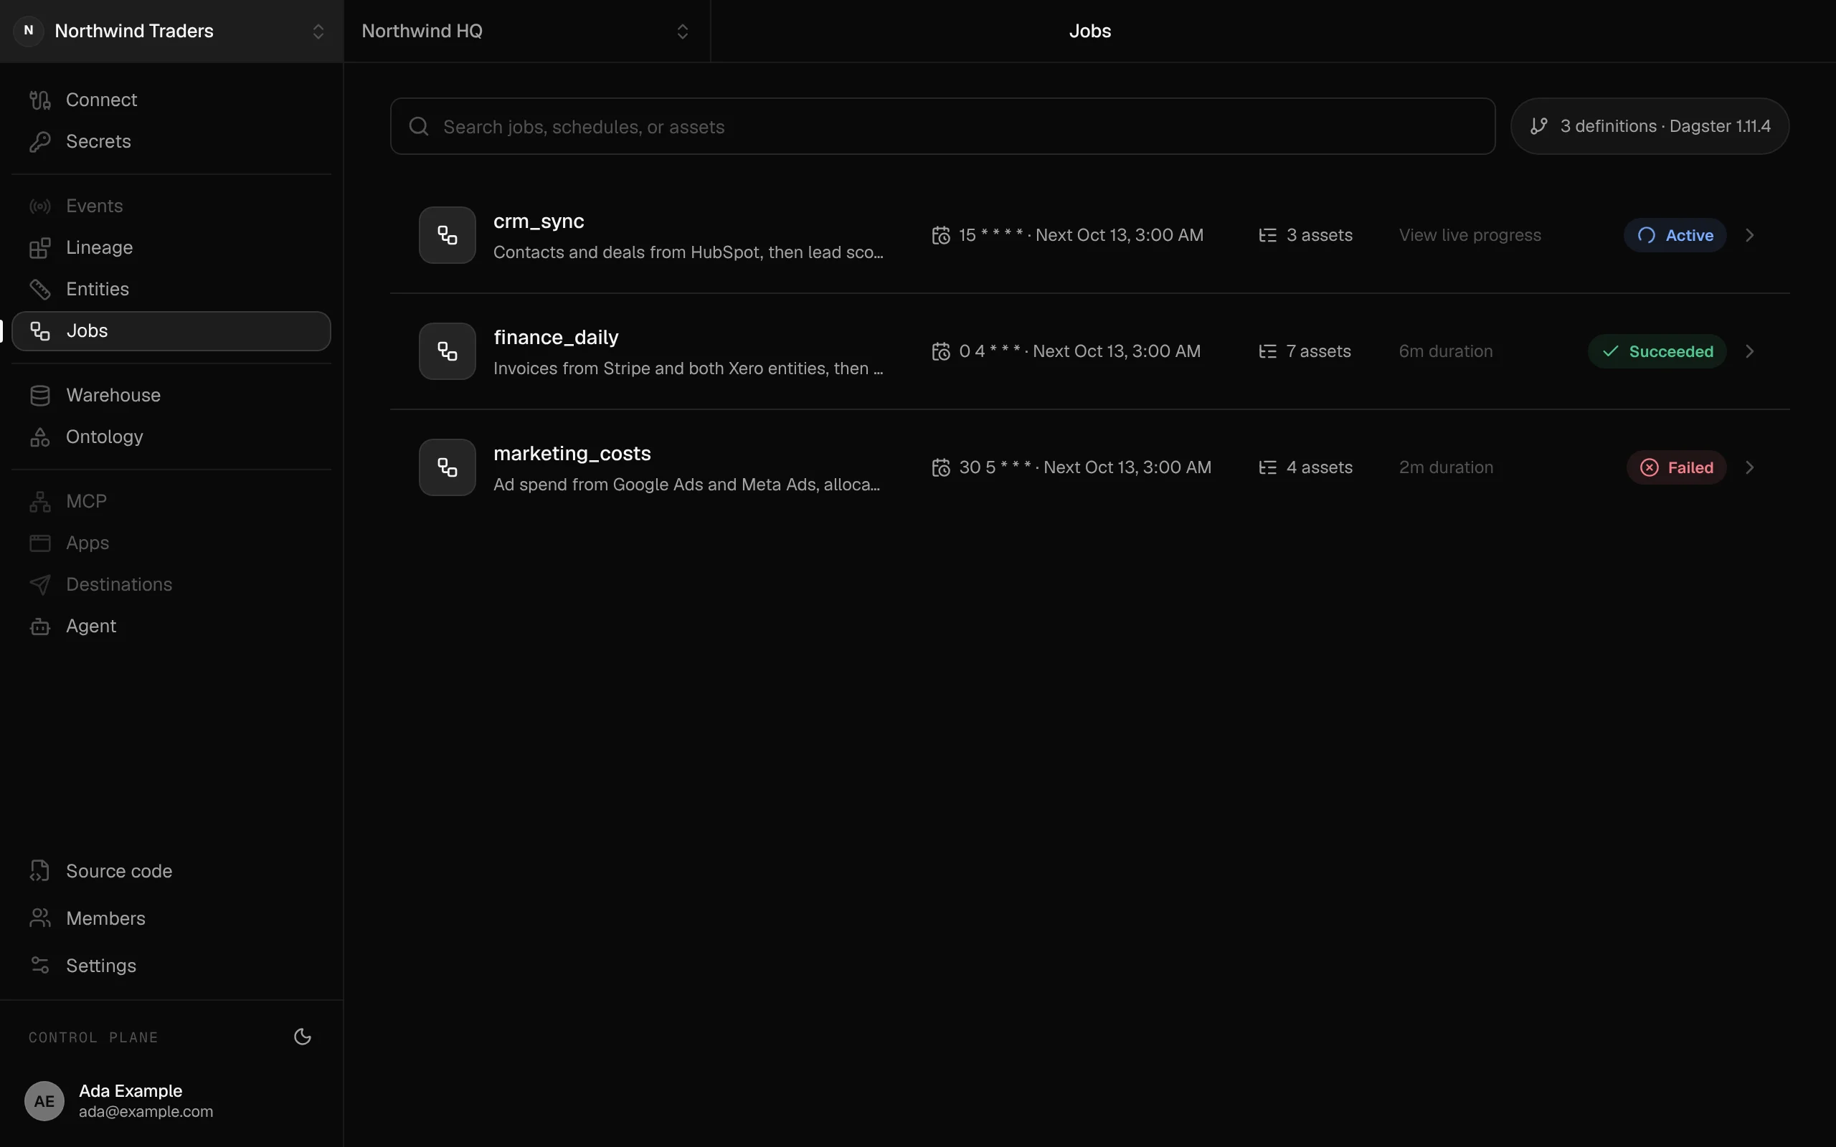The image size is (1836, 1147).
Task: Click the Ontology shapes icon
Action: [x=40, y=438]
